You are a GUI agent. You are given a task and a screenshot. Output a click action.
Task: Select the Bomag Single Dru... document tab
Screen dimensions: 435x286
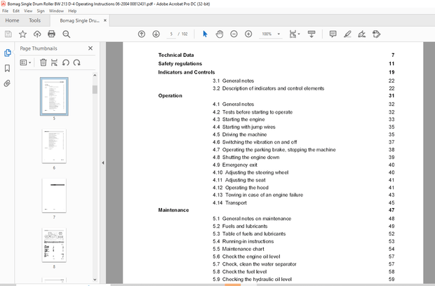[x=79, y=20]
